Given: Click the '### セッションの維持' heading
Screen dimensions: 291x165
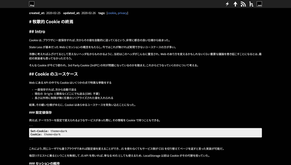Looking at the screenshot, I should 44,163.
